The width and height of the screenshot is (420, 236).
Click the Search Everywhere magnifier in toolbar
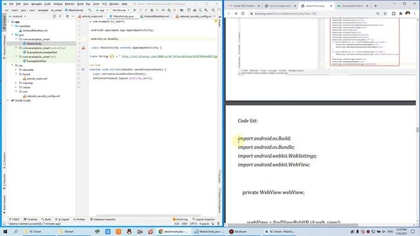(x=213, y=10)
